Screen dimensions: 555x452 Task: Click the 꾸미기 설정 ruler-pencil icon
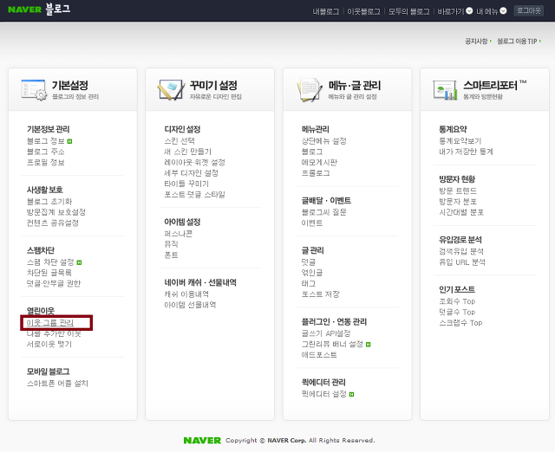[x=172, y=90]
